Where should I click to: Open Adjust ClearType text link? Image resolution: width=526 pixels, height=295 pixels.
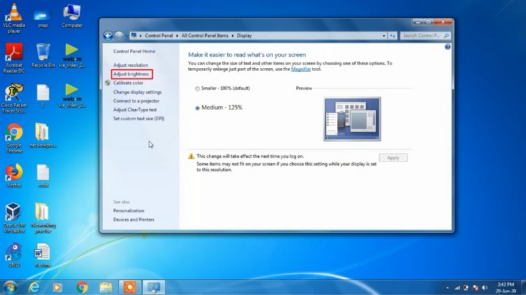[135, 109]
